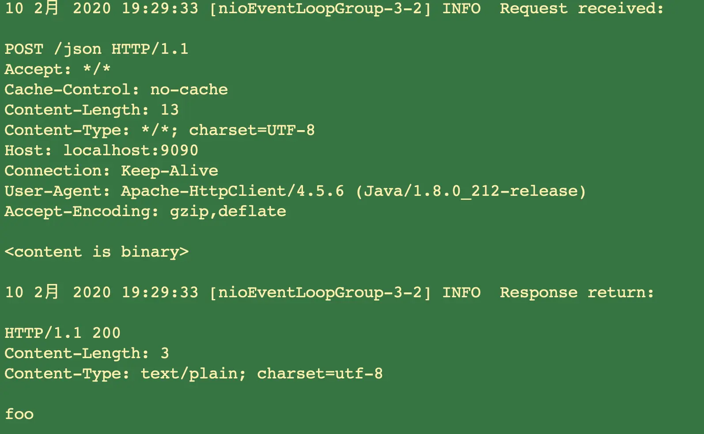Click the '<content is binary>' placeholder line
704x434 pixels.
click(97, 252)
